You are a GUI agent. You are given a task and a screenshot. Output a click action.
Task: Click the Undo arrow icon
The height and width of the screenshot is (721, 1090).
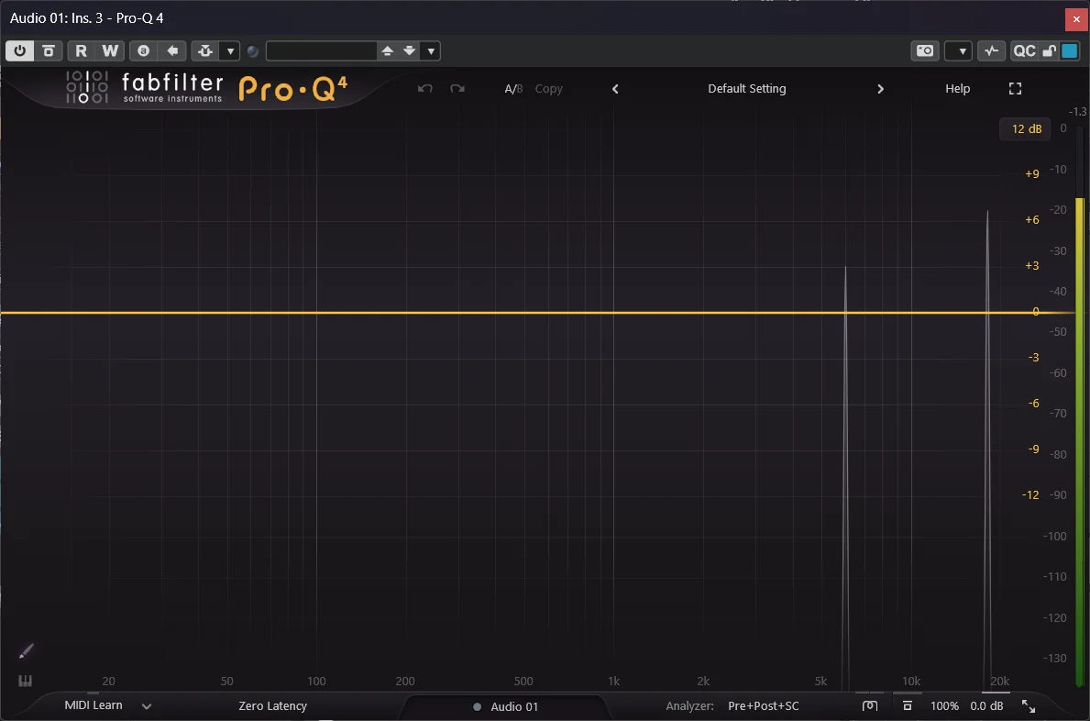425,88
